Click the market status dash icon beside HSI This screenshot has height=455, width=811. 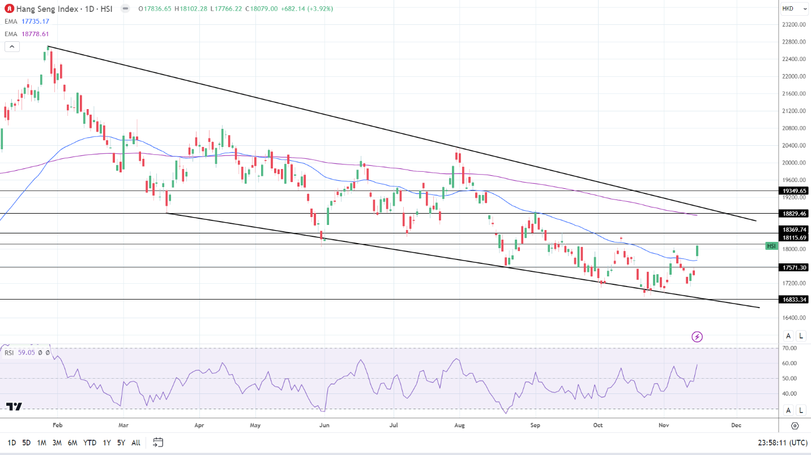(x=125, y=9)
